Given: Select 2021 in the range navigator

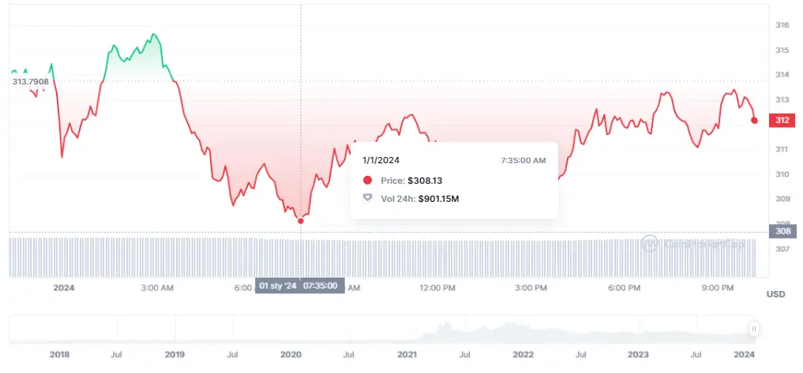Looking at the screenshot, I should 407,356.
